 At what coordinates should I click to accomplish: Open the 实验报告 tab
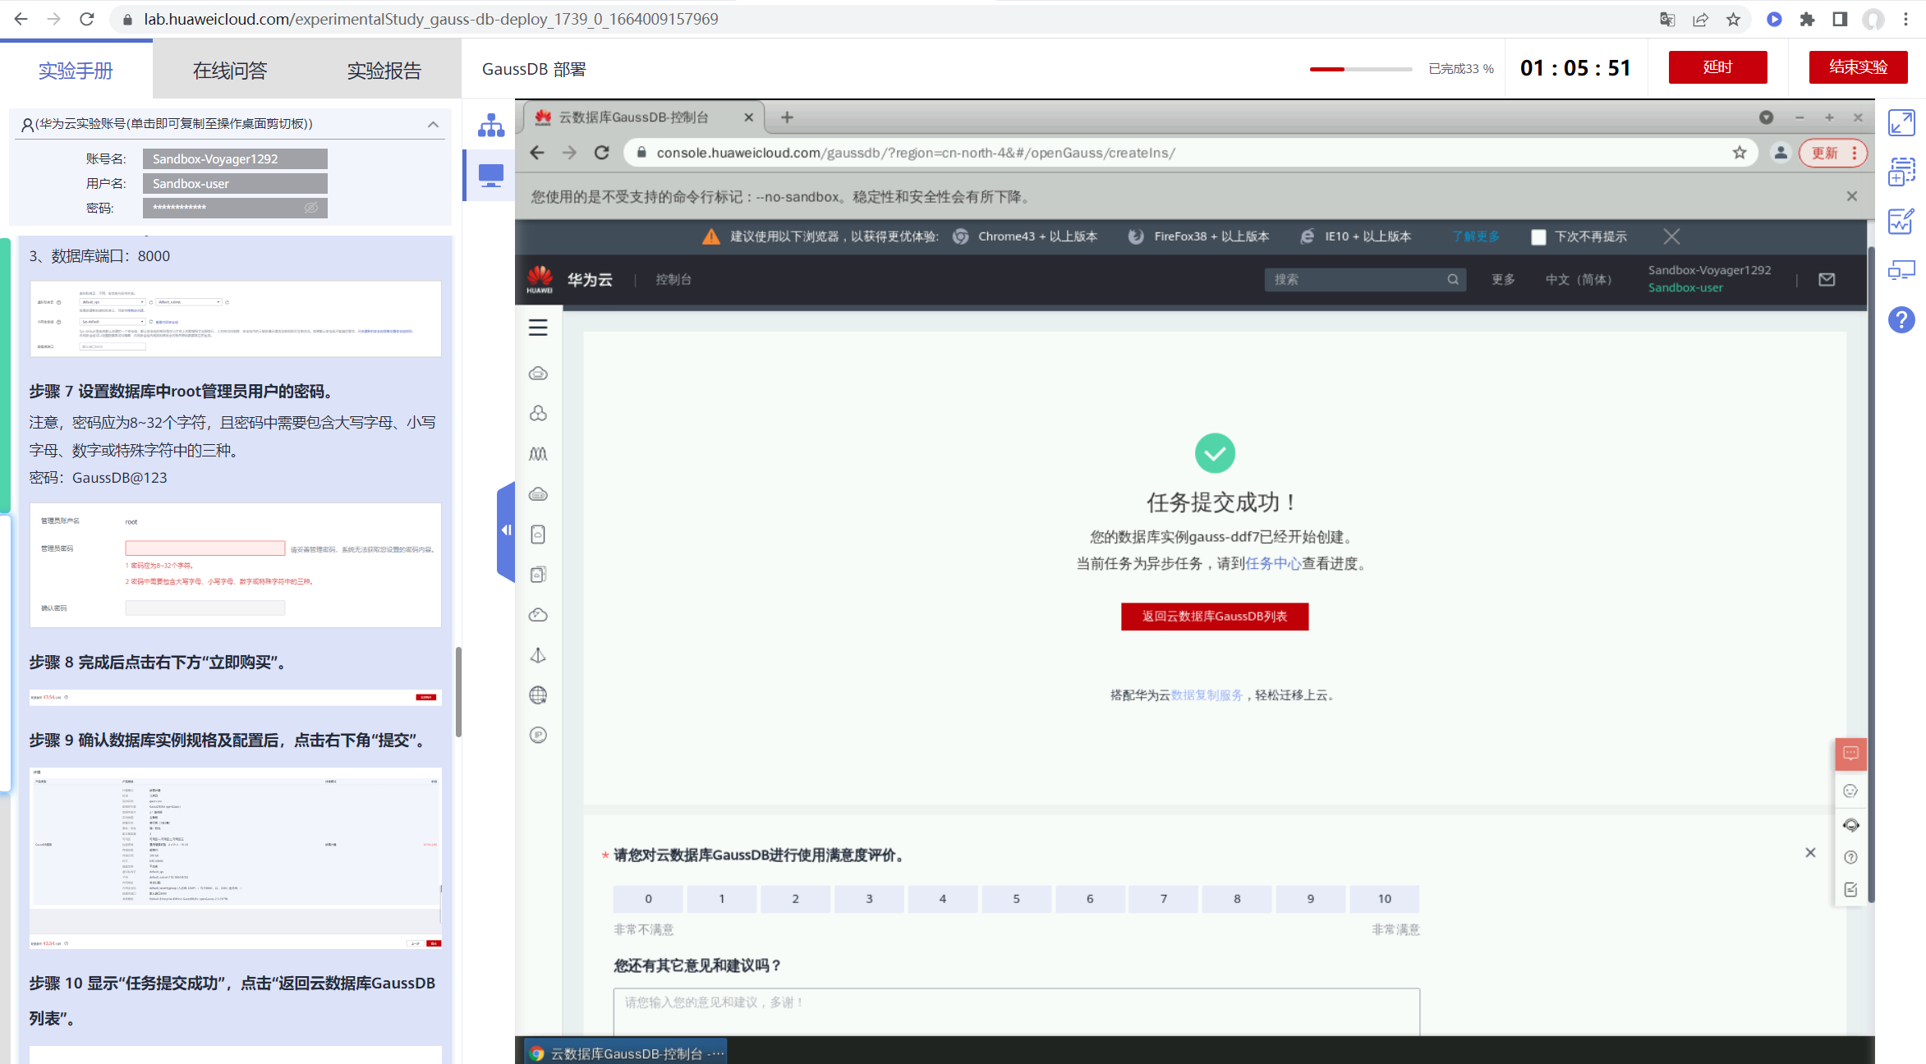[384, 71]
